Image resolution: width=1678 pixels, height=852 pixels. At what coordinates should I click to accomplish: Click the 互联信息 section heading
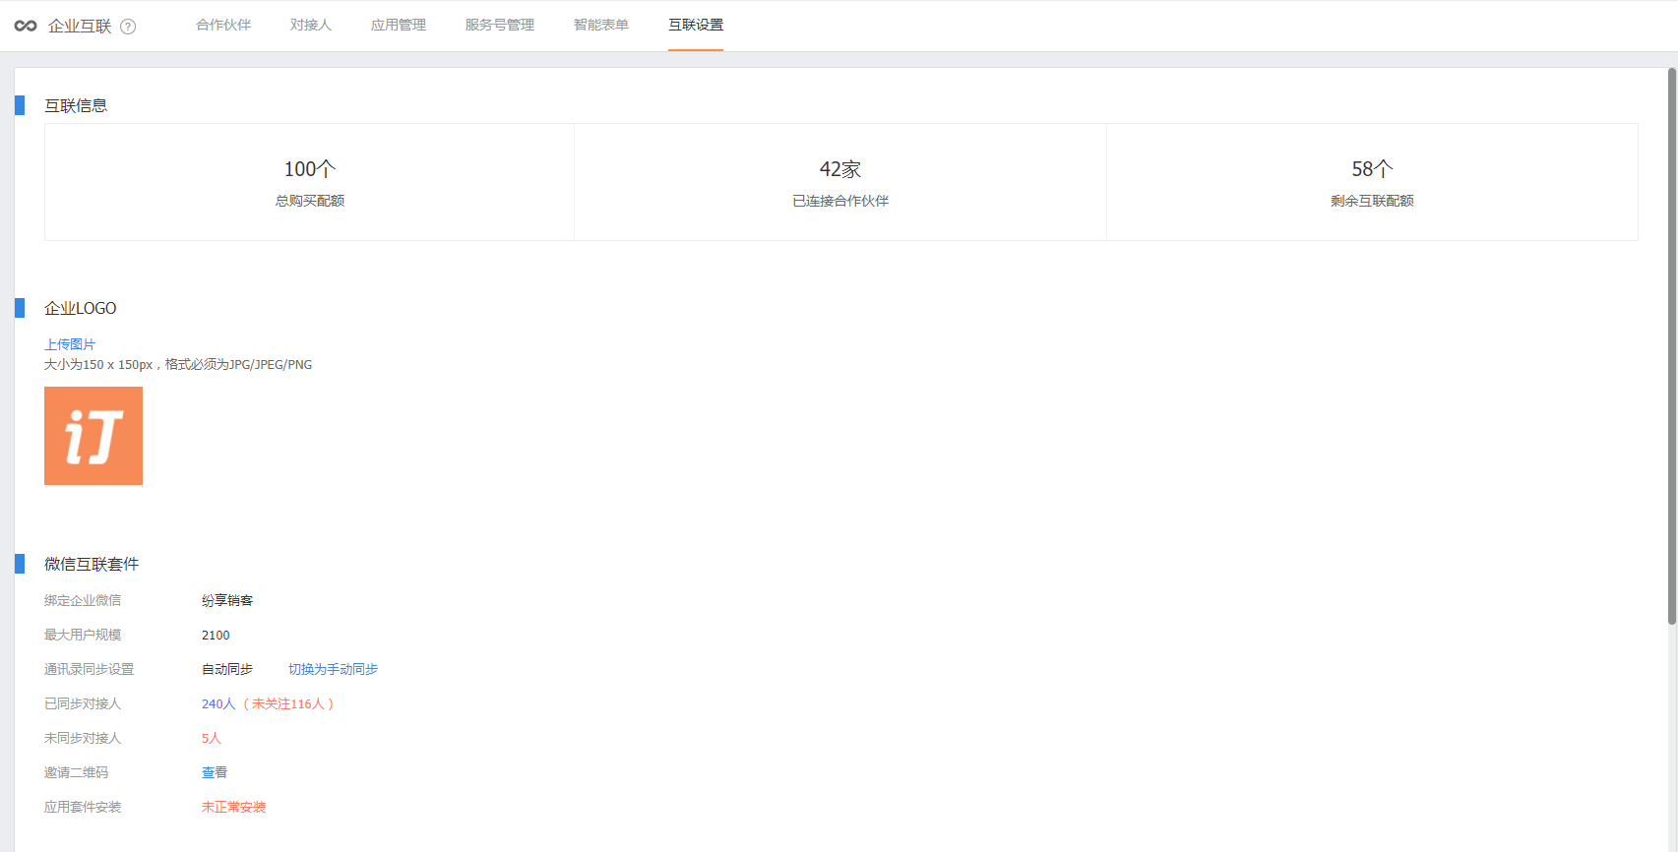[x=76, y=105]
